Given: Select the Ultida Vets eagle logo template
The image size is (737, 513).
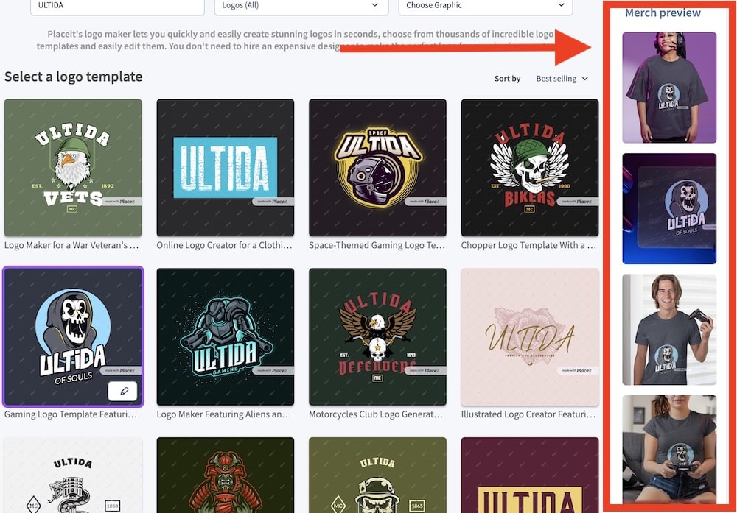Looking at the screenshot, I should click(73, 168).
